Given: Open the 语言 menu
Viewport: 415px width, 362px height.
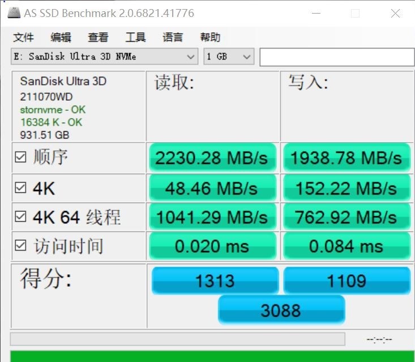Looking at the screenshot, I should (173, 37).
